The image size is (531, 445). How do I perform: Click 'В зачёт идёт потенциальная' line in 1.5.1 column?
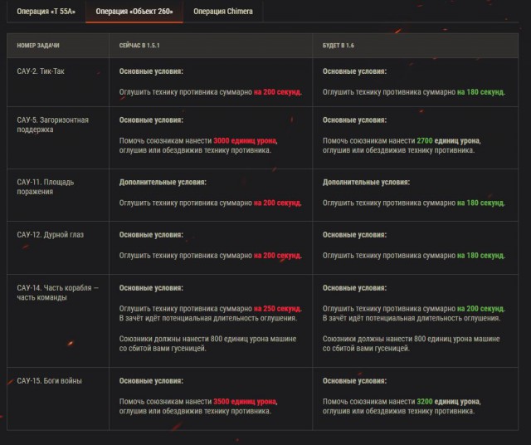[208, 318]
